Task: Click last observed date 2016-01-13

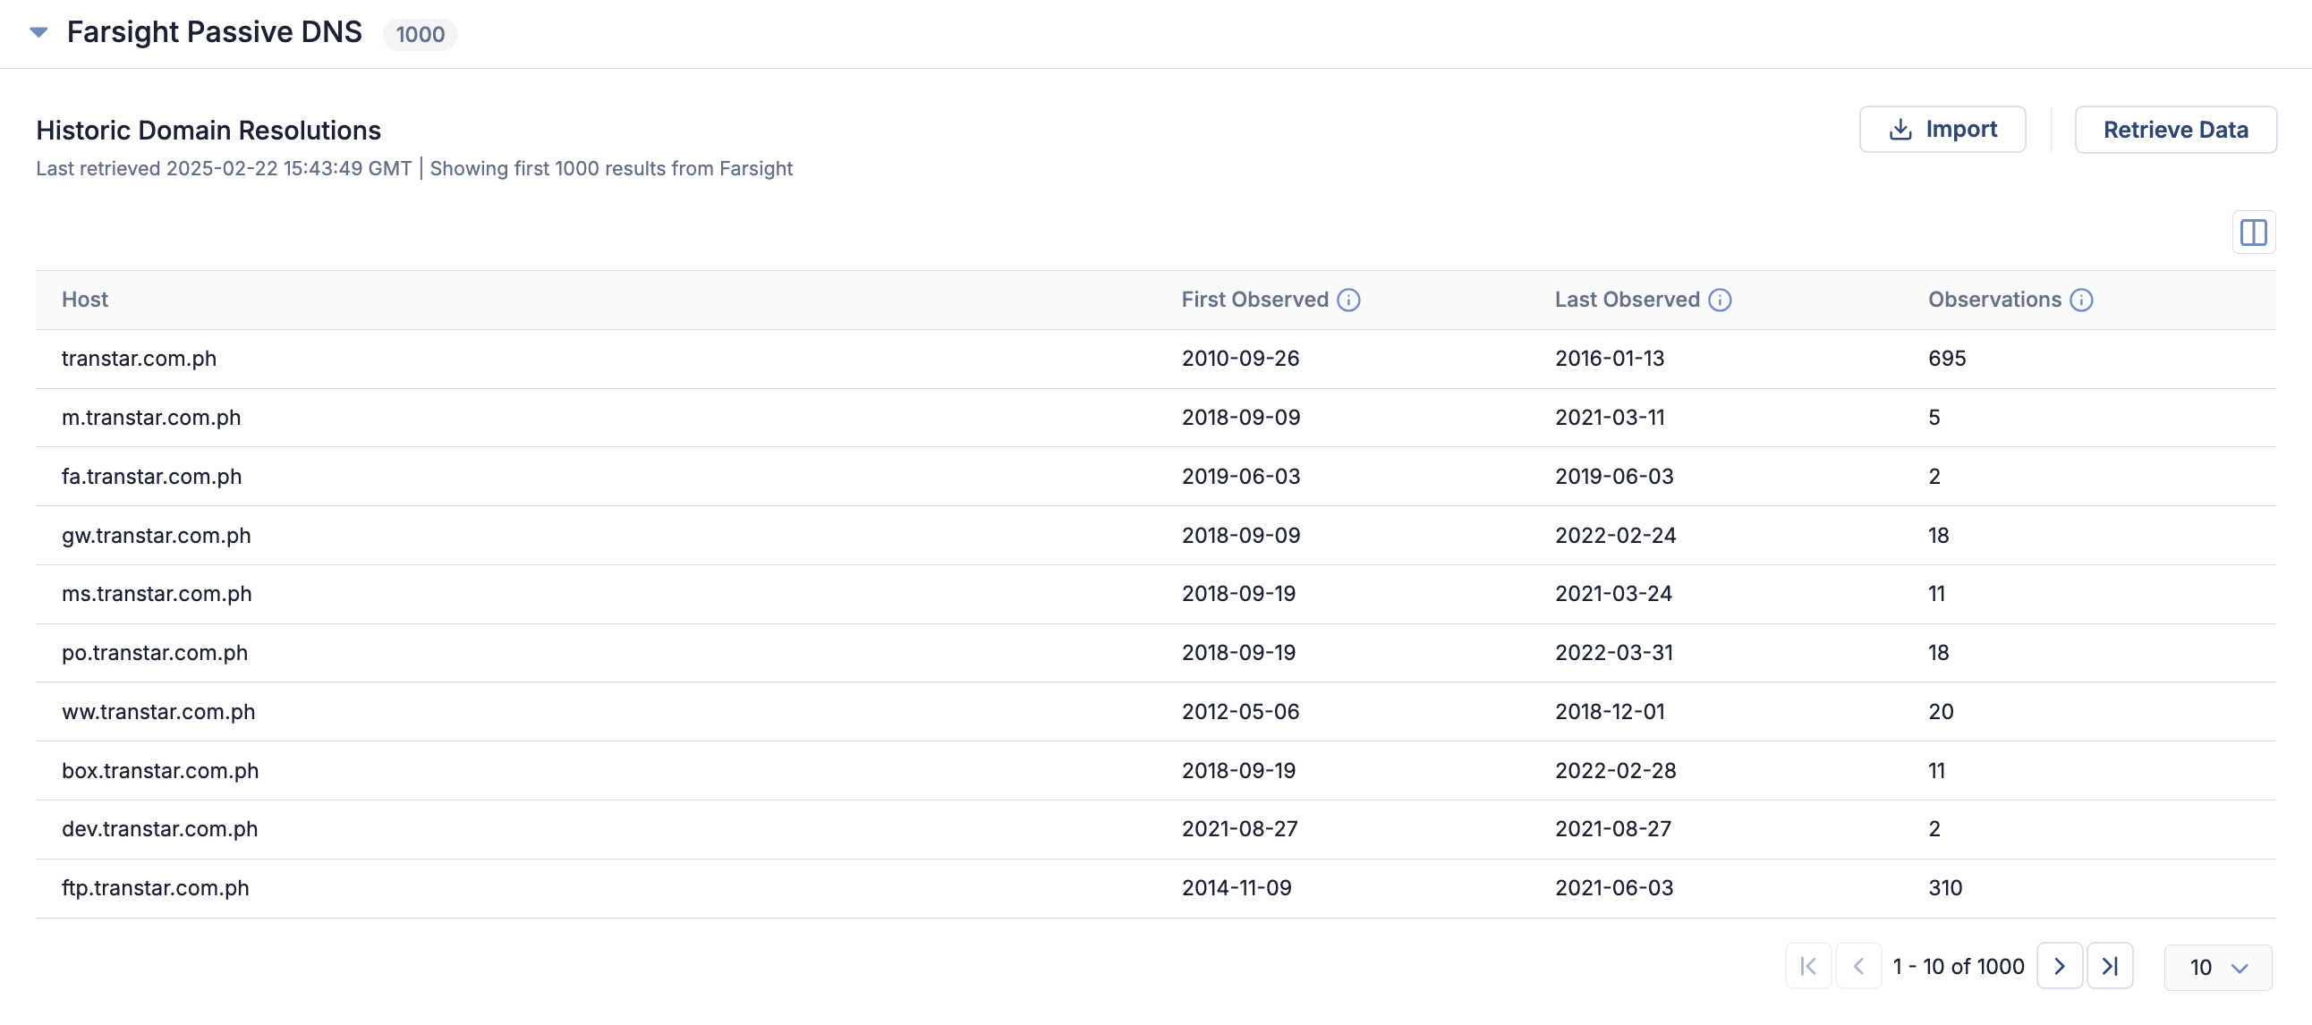Action: tap(1610, 358)
